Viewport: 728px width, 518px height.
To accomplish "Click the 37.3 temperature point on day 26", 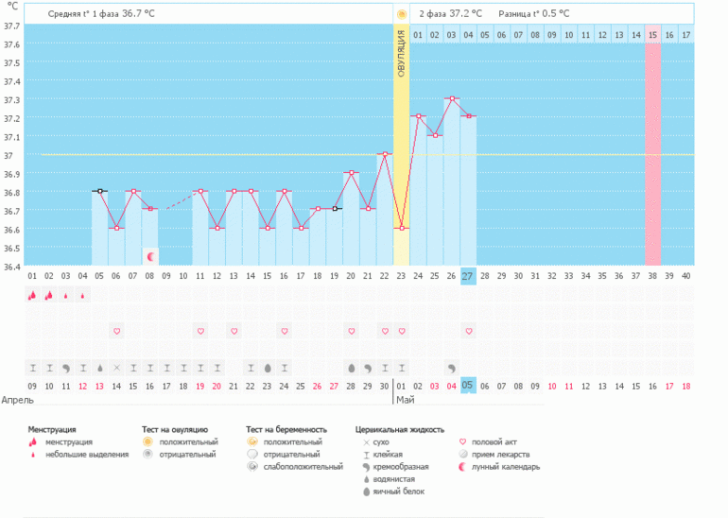I will tap(452, 98).
